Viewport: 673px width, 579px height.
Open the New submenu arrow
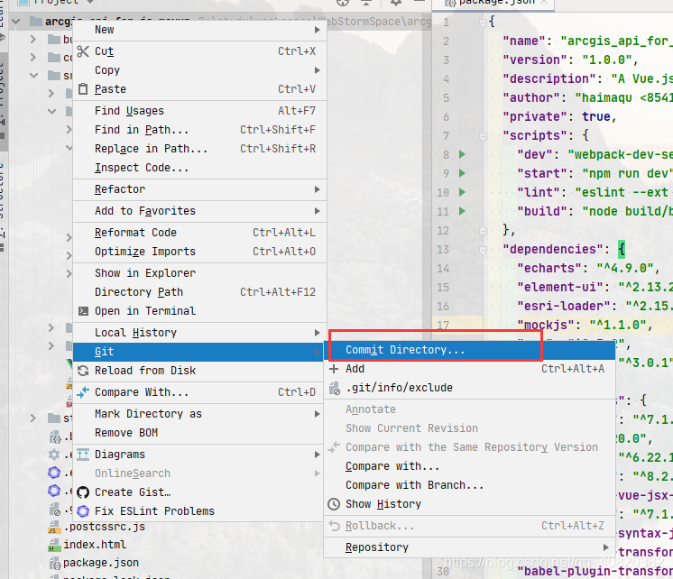318,30
